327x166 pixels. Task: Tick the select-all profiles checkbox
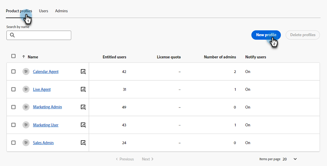click(13, 56)
